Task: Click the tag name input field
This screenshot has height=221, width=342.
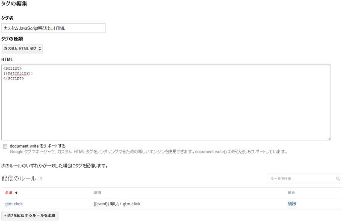Action: [x=53, y=28]
